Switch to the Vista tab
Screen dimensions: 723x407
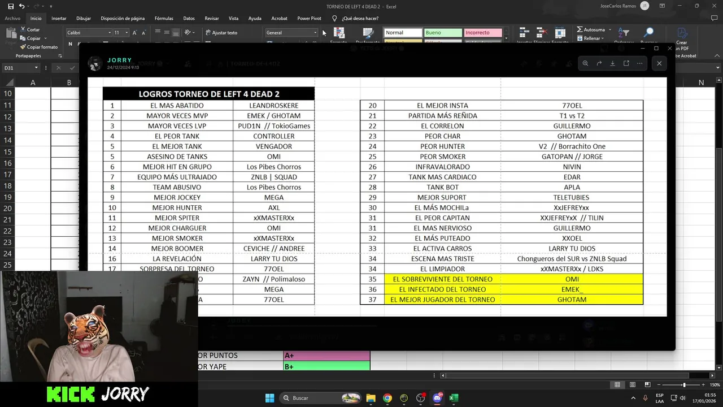(x=233, y=19)
